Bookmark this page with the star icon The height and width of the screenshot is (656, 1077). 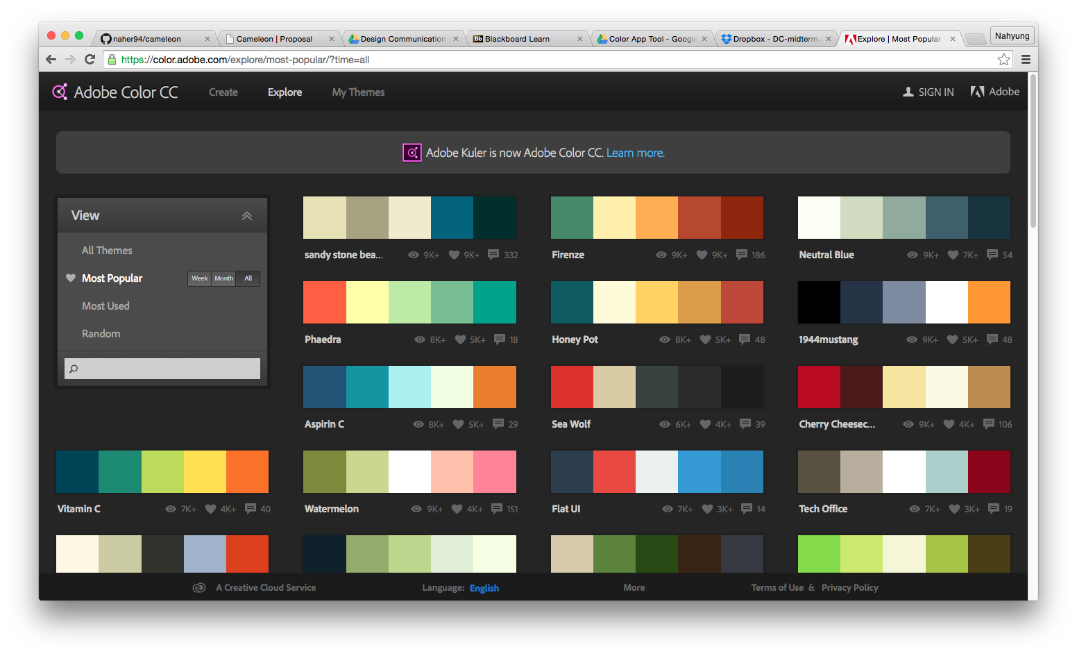pos(1003,60)
